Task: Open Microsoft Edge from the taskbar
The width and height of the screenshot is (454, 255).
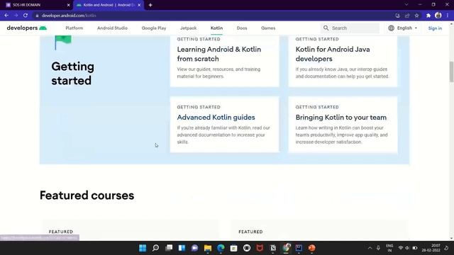Action: tap(221, 248)
